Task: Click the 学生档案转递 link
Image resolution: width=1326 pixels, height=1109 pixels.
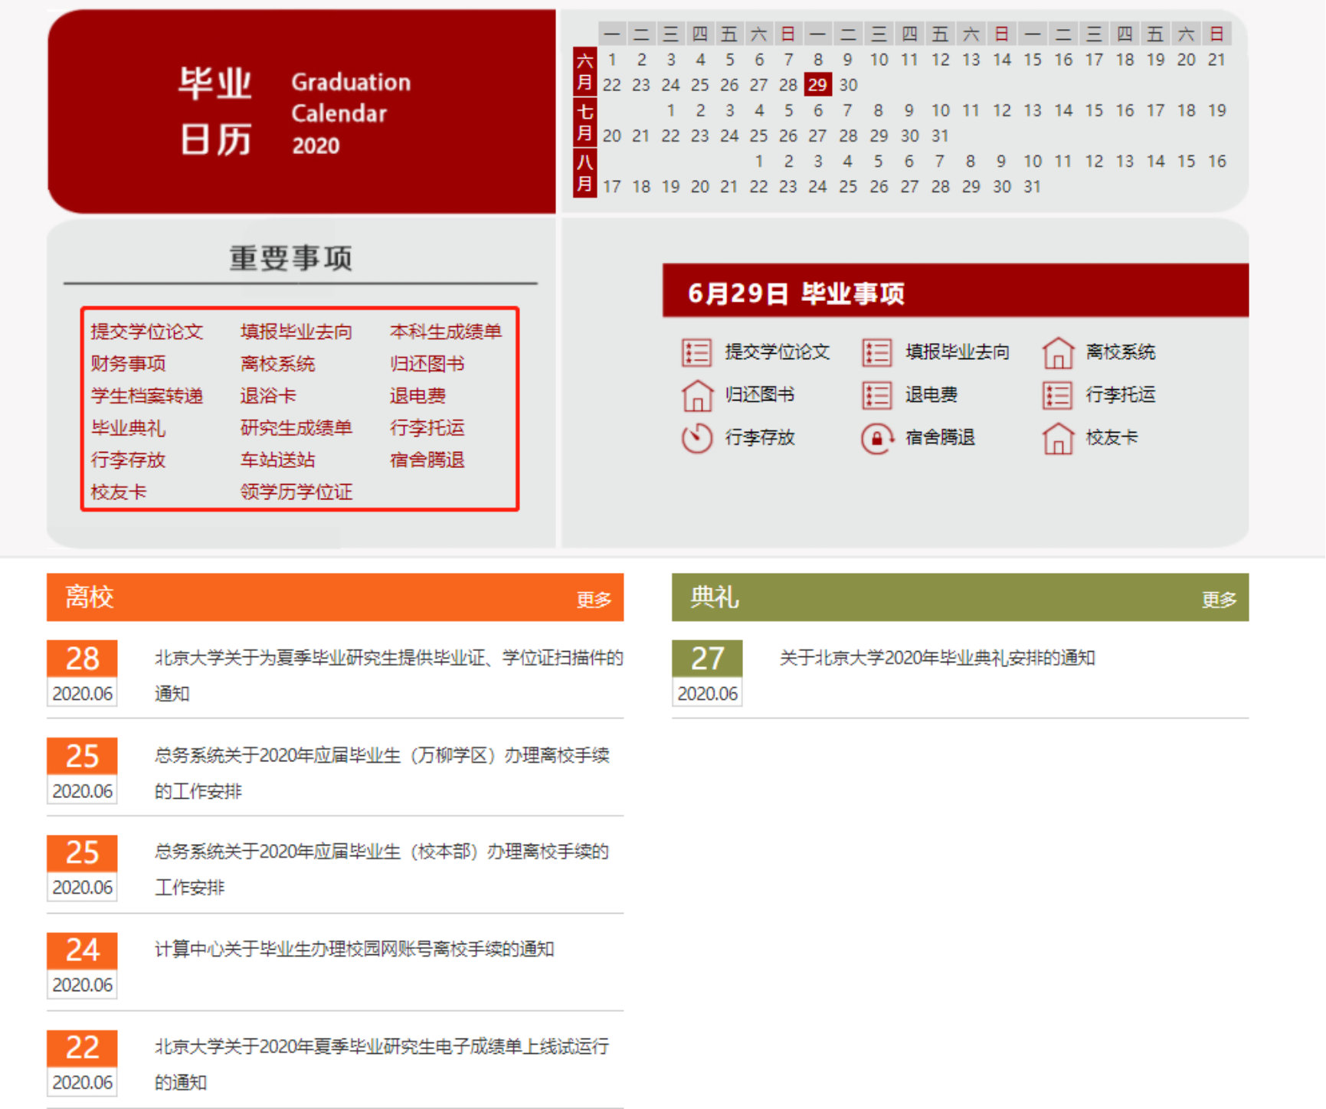Action: 146,396
